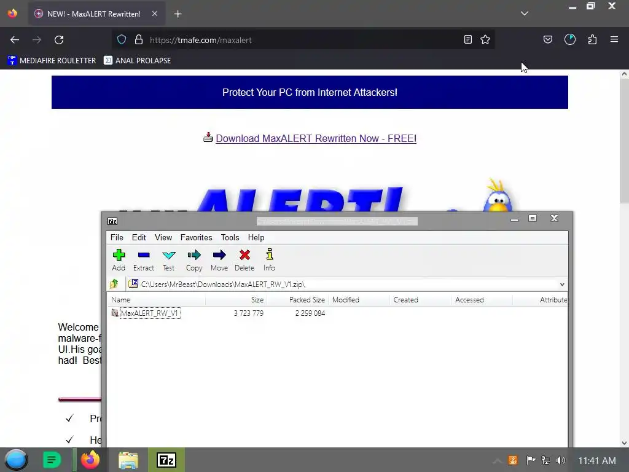The width and height of the screenshot is (629, 472).
Task: Open Save to Pocket in Firefox
Action: [x=547, y=39]
